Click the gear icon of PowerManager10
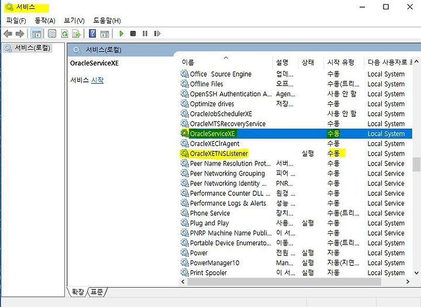The width and height of the screenshot is (421, 307). point(184,263)
